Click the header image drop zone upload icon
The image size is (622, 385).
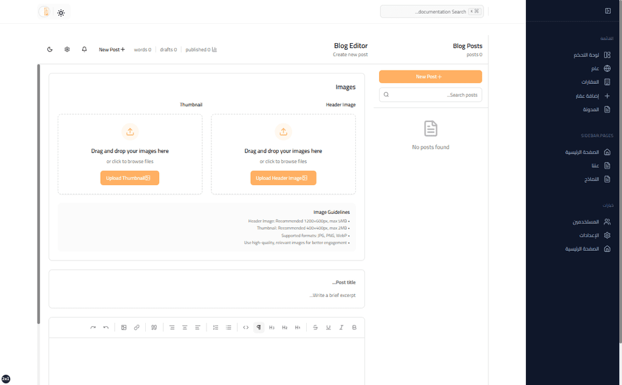283,132
